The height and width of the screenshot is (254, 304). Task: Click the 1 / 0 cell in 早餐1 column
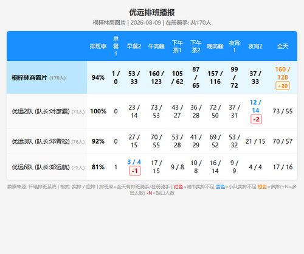116,77
